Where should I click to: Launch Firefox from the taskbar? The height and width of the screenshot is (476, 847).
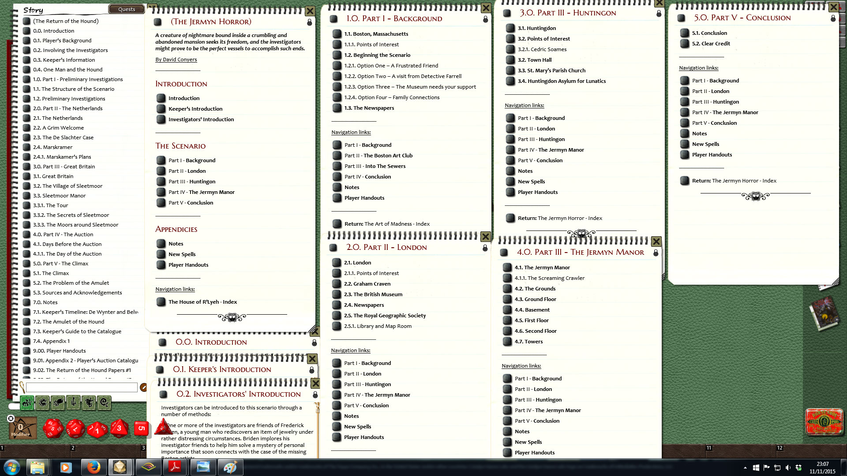pyautogui.click(x=93, y=467)
